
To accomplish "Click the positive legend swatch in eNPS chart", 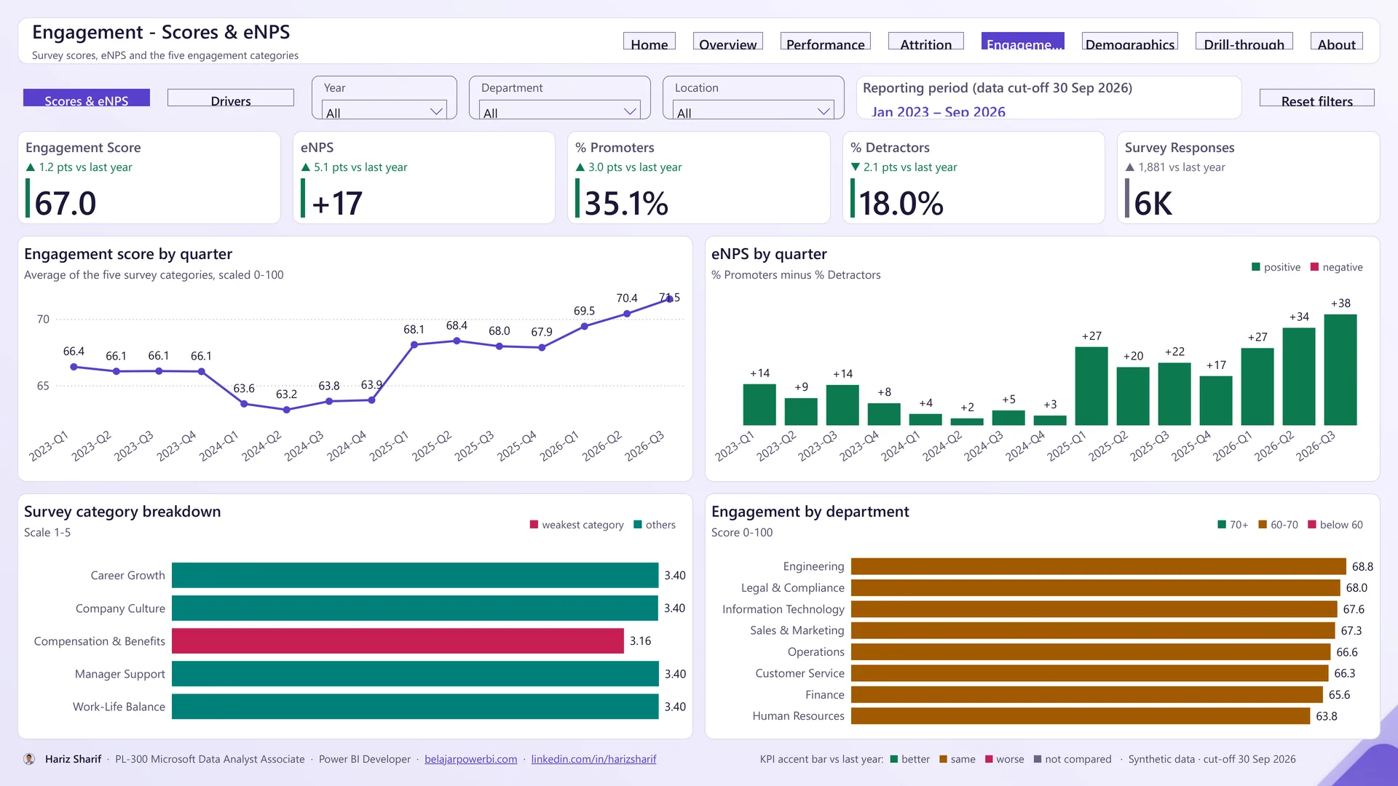I will [1256, 267].
